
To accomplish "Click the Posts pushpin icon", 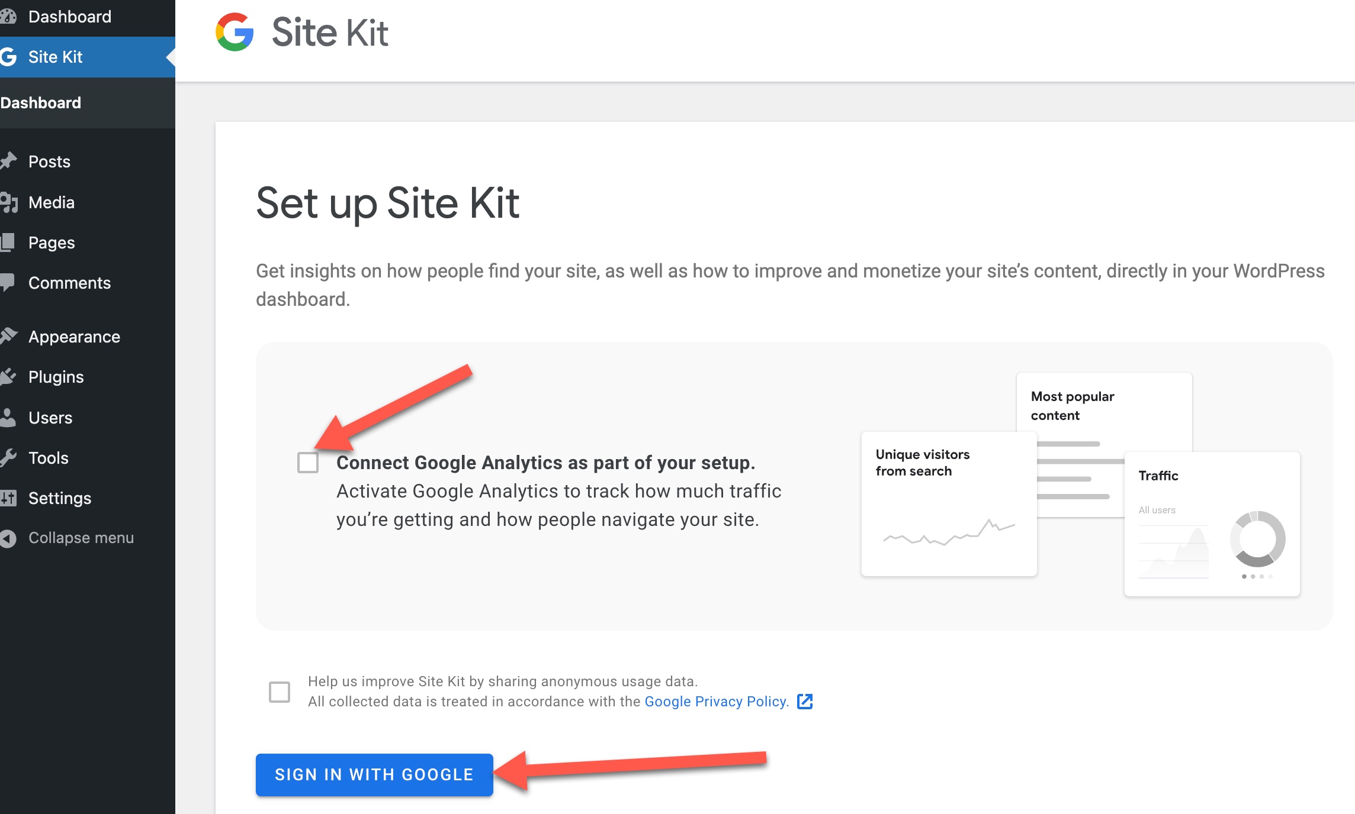I will point(8,161).
